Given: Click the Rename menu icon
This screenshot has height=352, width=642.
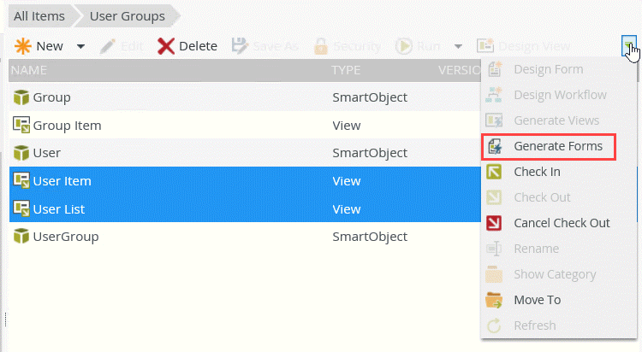Looking at the screenshot, I should click(494, 249).
